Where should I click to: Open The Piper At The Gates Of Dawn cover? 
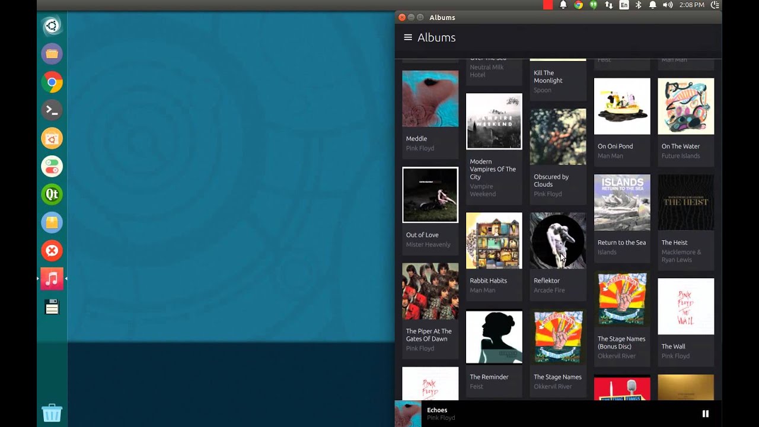pyautogui.click(x=430, y=291)
